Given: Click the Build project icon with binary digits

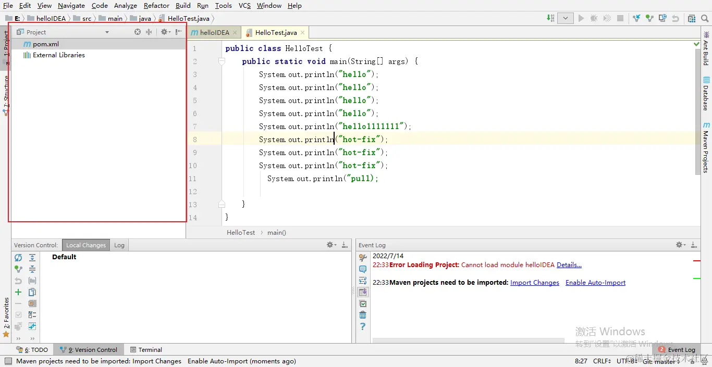Looking at the screenshot, I should [551, 18].
